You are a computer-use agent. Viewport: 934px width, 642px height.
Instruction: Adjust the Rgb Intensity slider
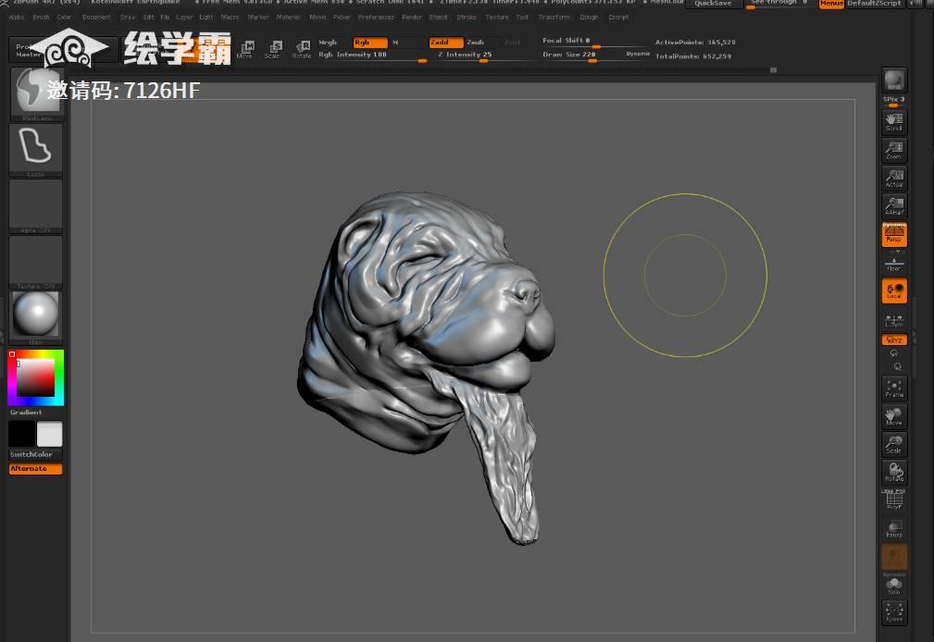372,56
